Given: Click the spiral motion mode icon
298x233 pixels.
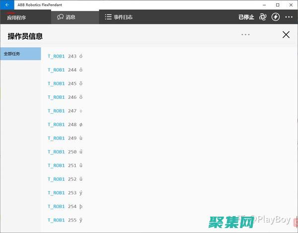Looking at the screenshot, I should (x=263, y=17).
